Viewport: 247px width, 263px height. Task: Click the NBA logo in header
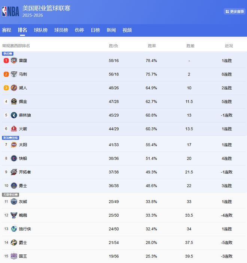(10, 12)
